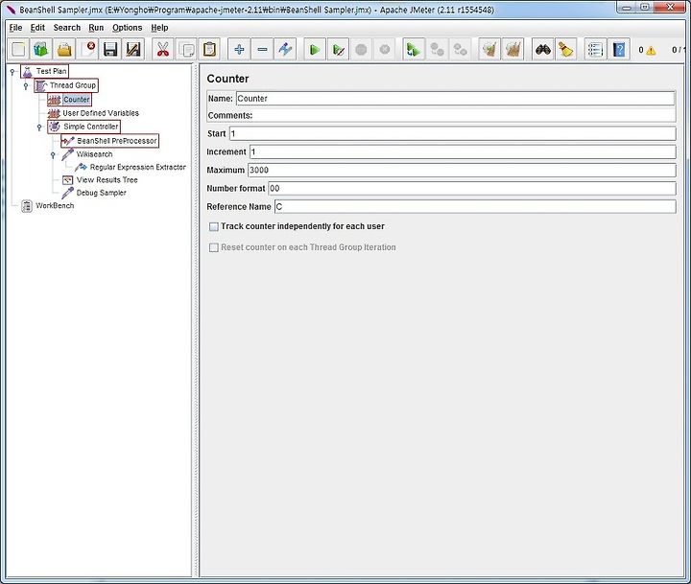
Task: Select the Simple Controller tree item
Action: point(83,127)
